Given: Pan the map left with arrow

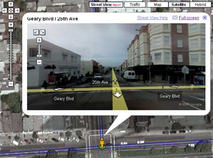Looking at the screenshot, I should click(5, 11).
